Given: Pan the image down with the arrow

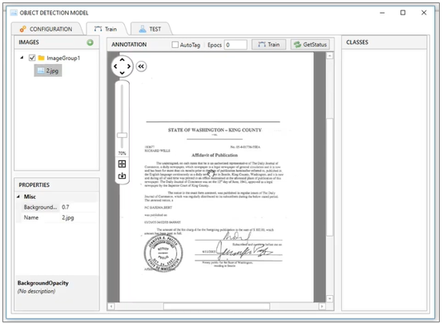Looking at the screenshot, I should click(x=122, y=73).
